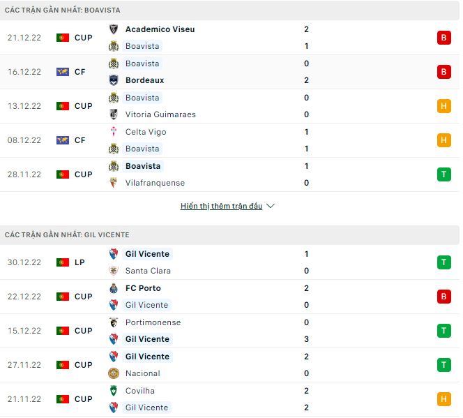
Task: Expand more matches with 'Hiển thị thêm trận đấu'
Action: pyautogui.click(x=221, y=207)
